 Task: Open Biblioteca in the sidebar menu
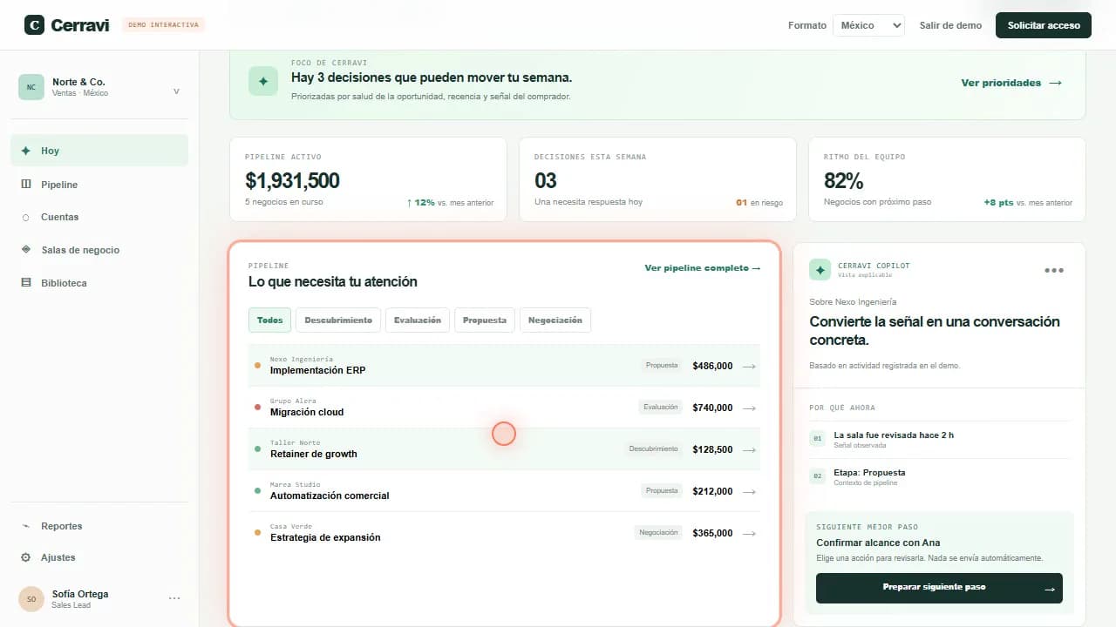99,283
